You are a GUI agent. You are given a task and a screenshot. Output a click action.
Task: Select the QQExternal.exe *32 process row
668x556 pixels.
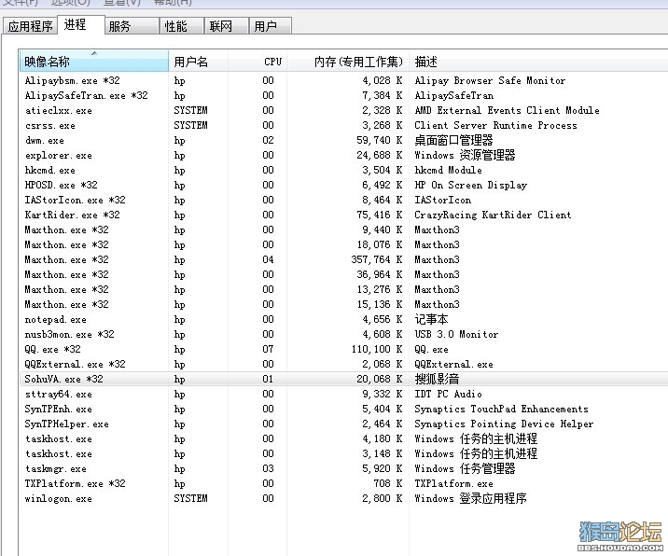click(x=343, y=364)
